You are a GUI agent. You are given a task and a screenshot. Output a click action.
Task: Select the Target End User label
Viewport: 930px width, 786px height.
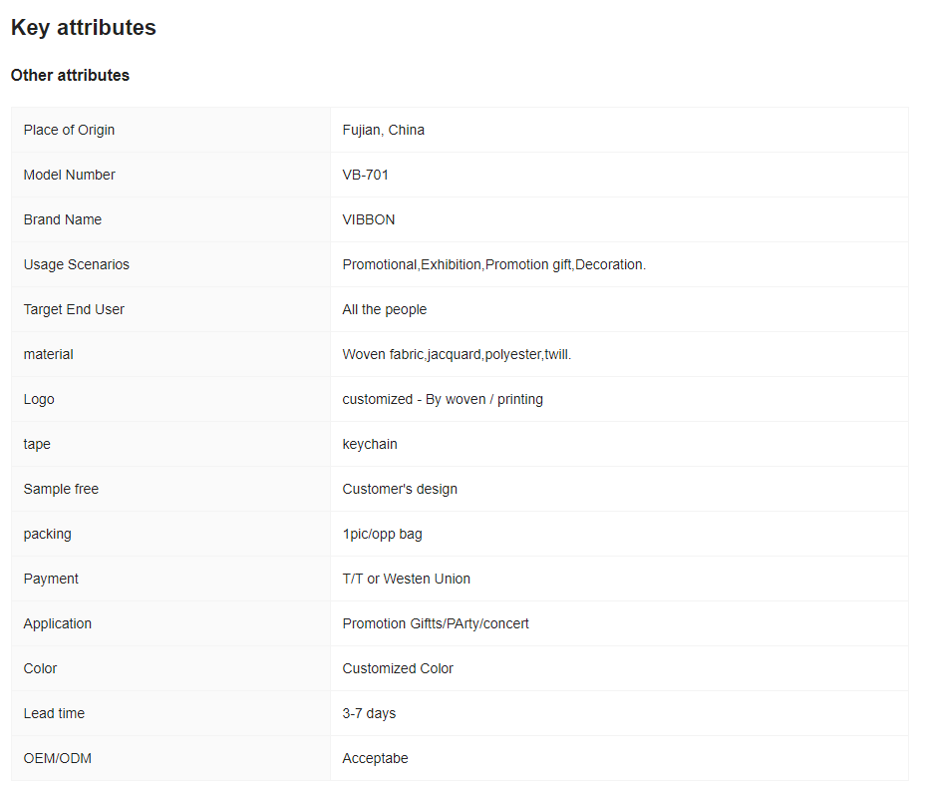point(74,309)
